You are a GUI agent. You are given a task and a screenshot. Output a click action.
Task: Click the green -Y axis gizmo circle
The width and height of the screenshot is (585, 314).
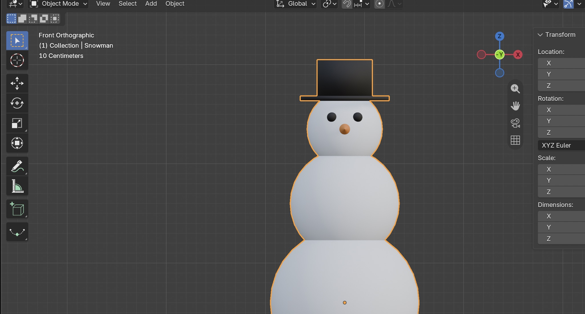point(499,55)
